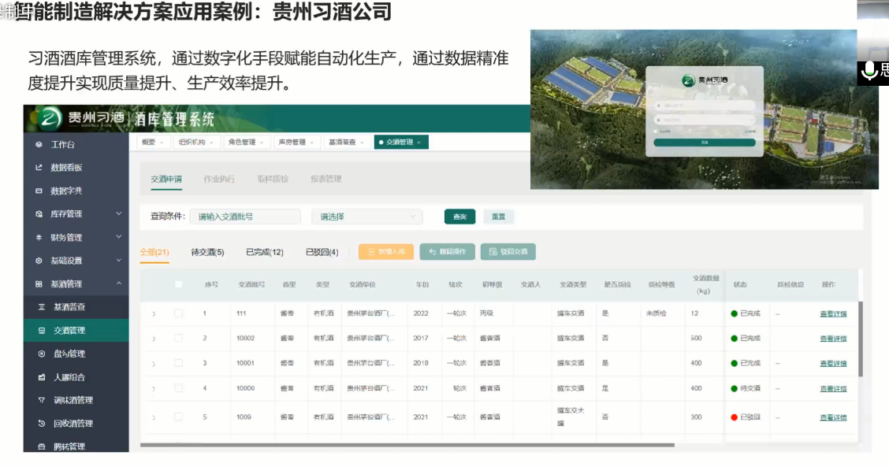Filter by 已完成(12) status tab
Screen dimensions: 889x467
click(265, 252)
